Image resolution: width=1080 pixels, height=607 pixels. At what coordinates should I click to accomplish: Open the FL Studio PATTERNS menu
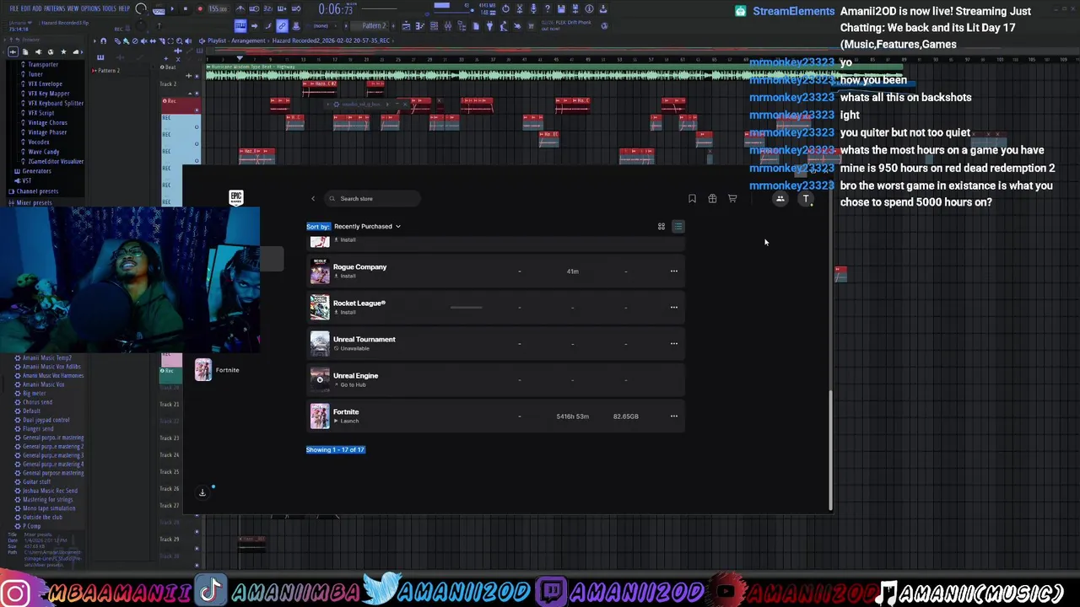(55, 8)
